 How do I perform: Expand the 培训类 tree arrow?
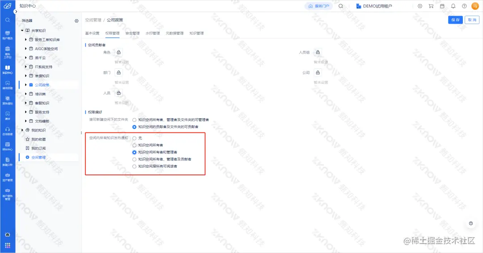tap(26, 94)
